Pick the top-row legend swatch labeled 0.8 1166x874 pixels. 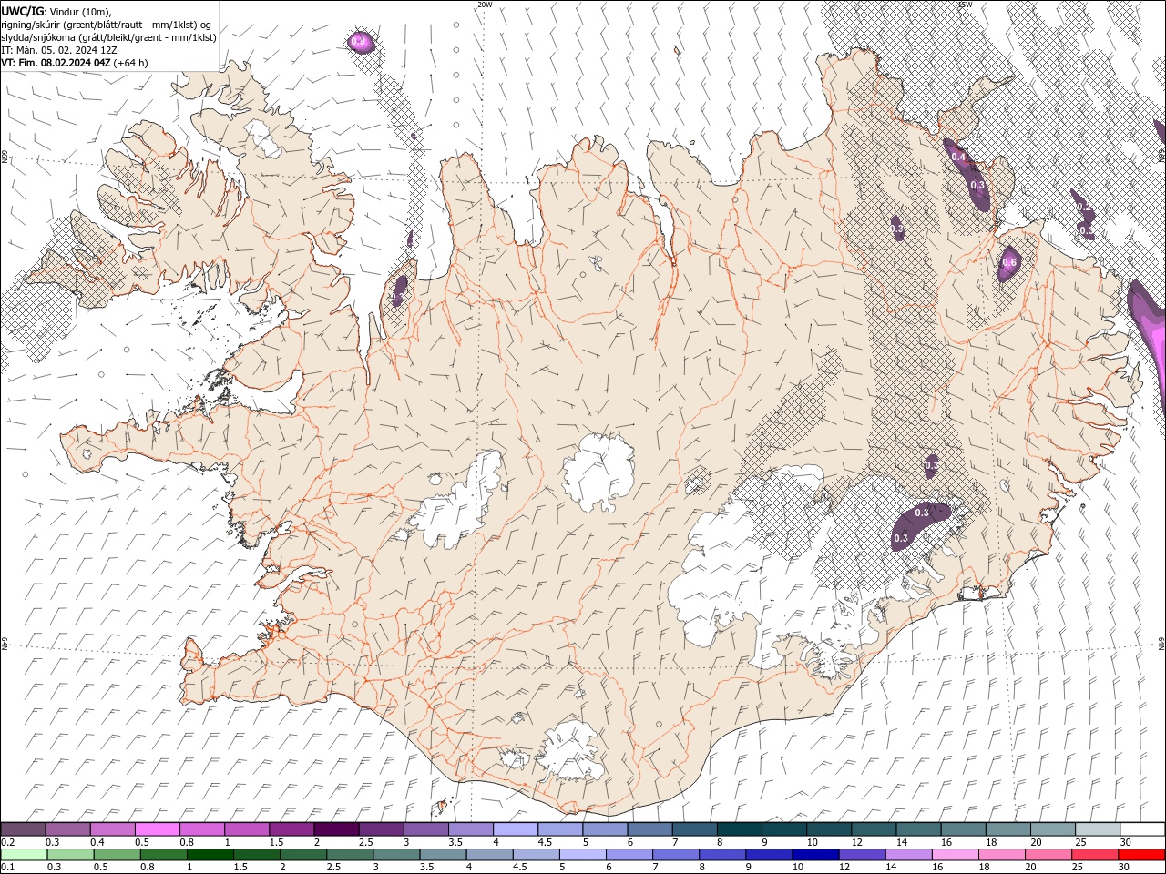point(201,829)
